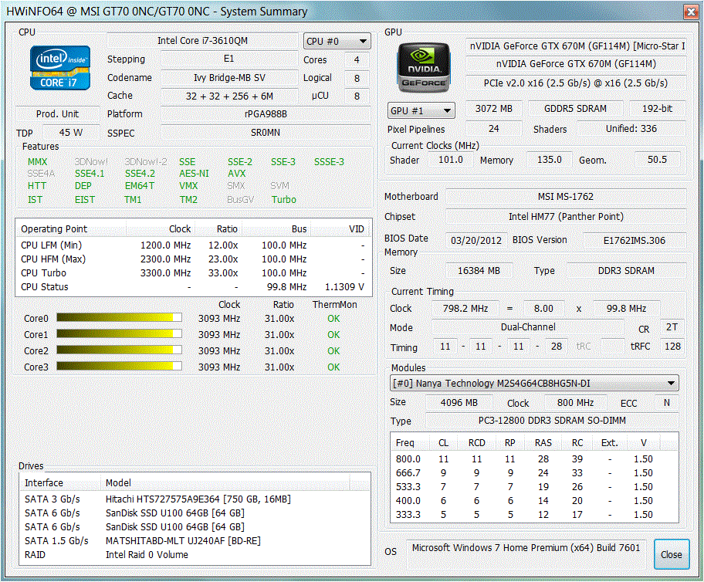Click the Cache value 32 + 32 + 256 + 6M

coord(229,96)
